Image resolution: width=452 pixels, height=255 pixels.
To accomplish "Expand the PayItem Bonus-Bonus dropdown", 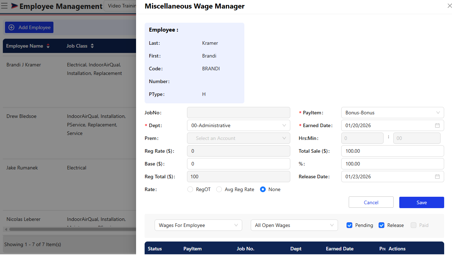I will click(x=392, y=113).
